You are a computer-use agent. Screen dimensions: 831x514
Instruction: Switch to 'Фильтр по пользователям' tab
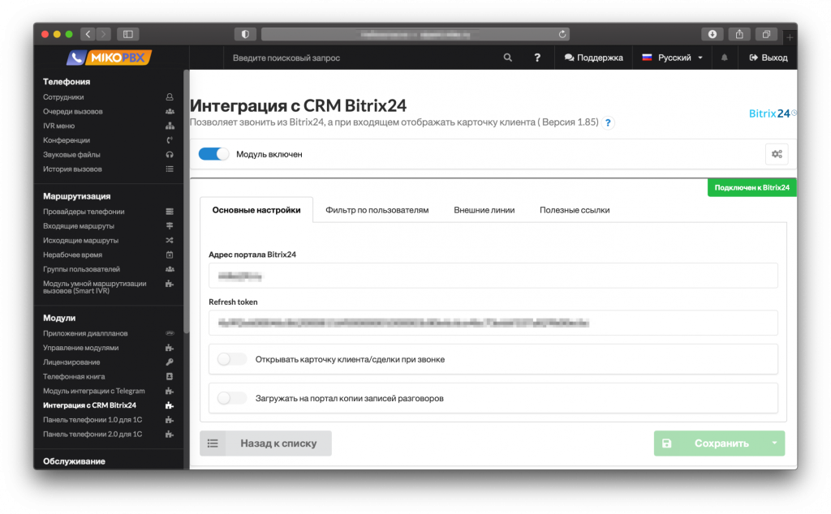(377, 210)
